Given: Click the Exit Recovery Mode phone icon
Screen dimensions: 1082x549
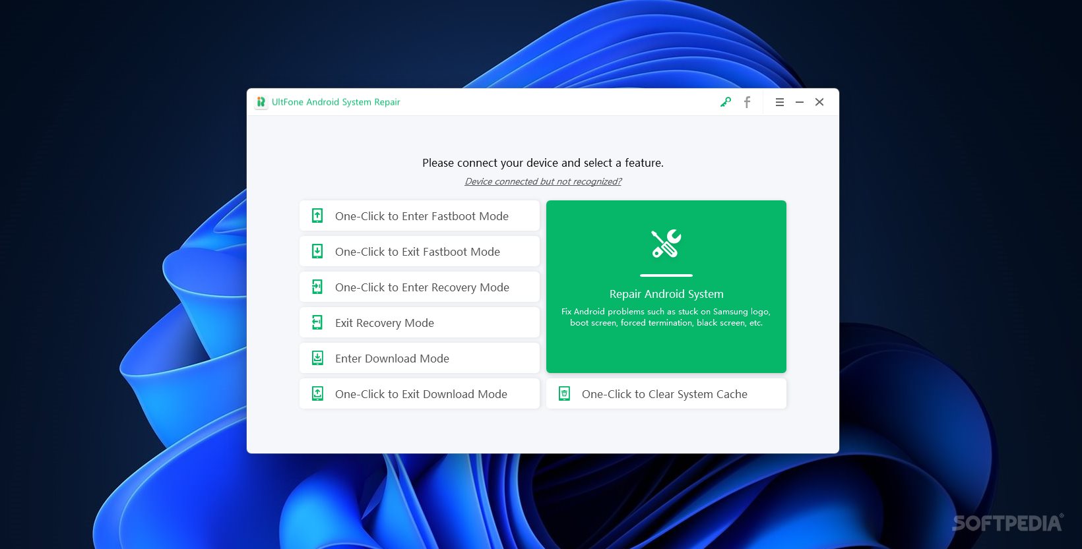Looking at the screenshot, I should [x=317, y=323].
